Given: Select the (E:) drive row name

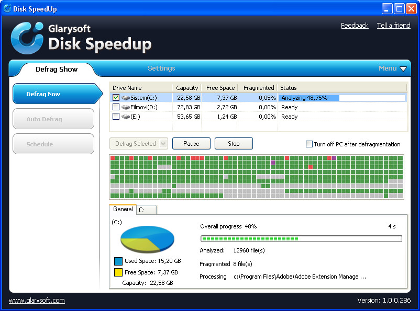Looking at the screenshot, I should point(135,117).
